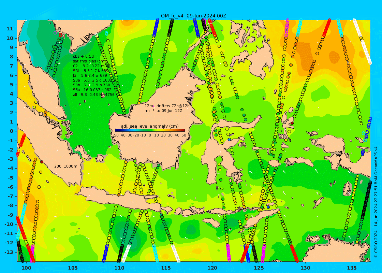Click longitude axis label 125
382x273 pixels.
coord(259,268)
